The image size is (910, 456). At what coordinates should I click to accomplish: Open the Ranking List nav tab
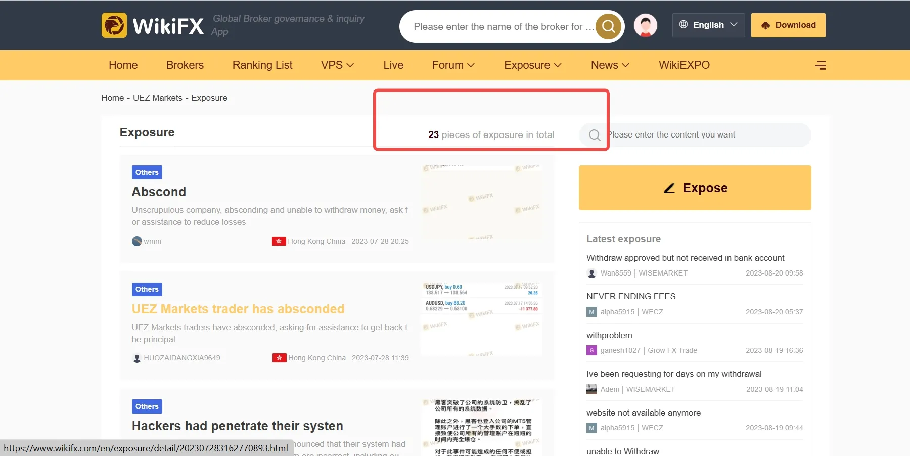262,65
